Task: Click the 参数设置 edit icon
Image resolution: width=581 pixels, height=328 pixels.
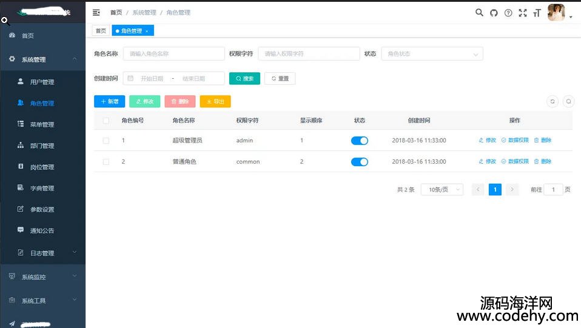Action: pos(21,209)
